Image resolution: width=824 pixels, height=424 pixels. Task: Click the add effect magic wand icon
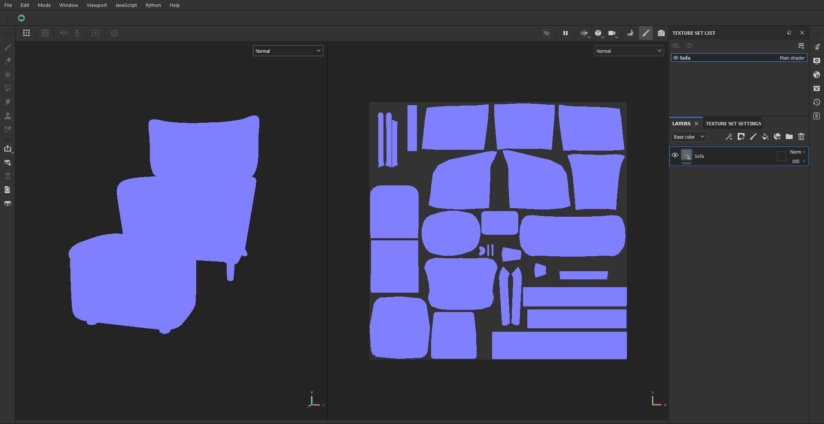729,137
